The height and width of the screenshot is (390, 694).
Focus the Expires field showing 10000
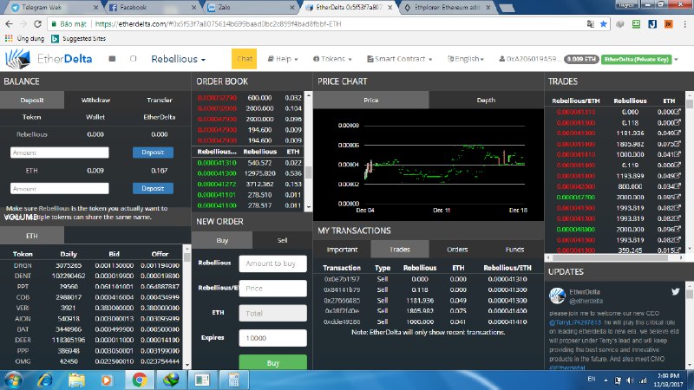(272, 338)
